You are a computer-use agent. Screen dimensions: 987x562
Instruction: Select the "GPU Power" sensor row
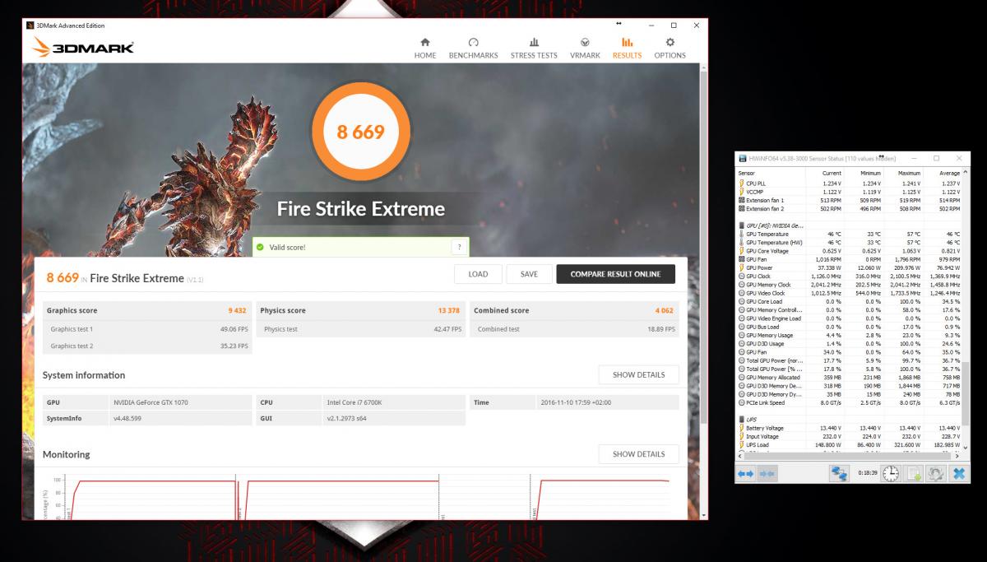coord(849,267)
